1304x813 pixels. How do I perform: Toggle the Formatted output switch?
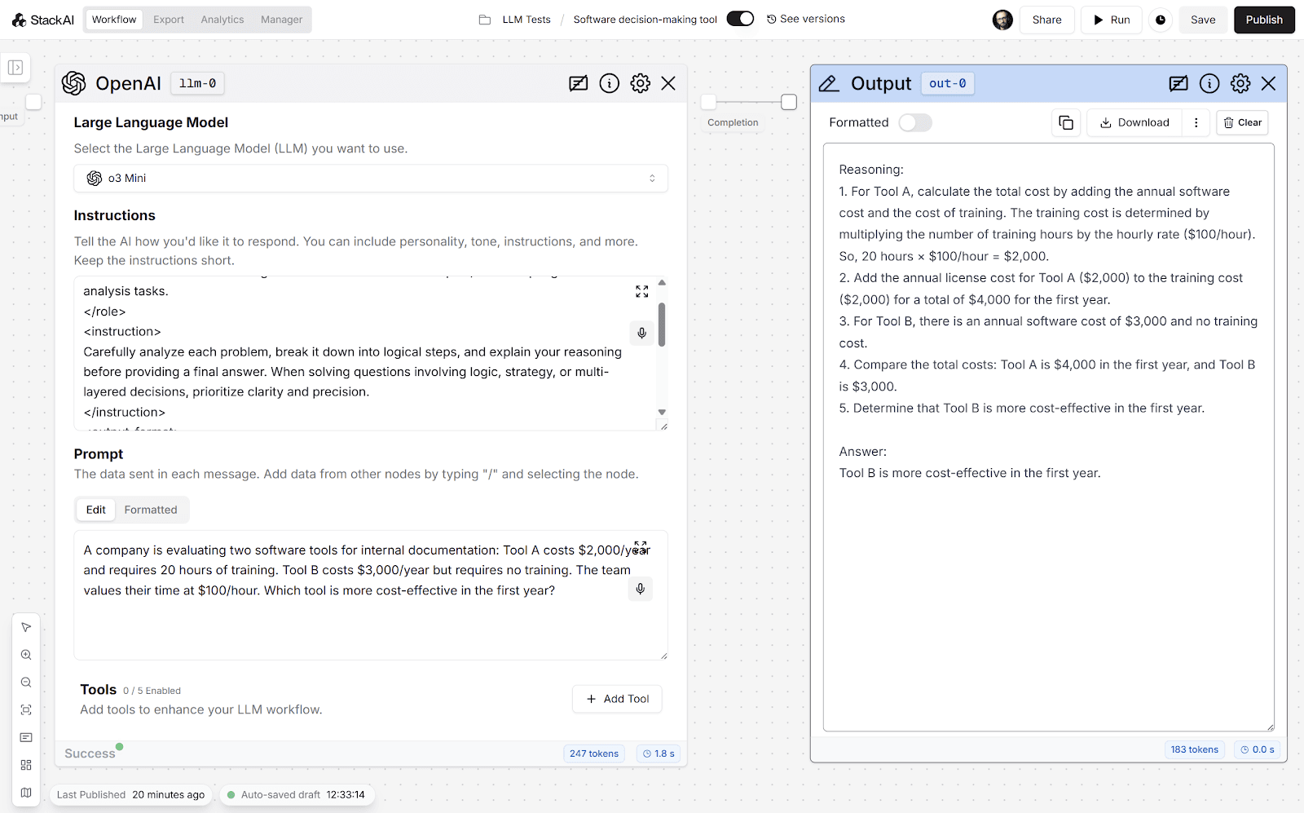coord(915,122)
